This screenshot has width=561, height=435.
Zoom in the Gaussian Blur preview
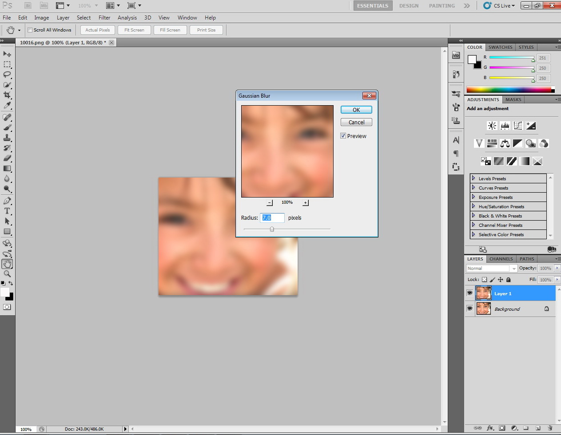click(x=305, y=203)
